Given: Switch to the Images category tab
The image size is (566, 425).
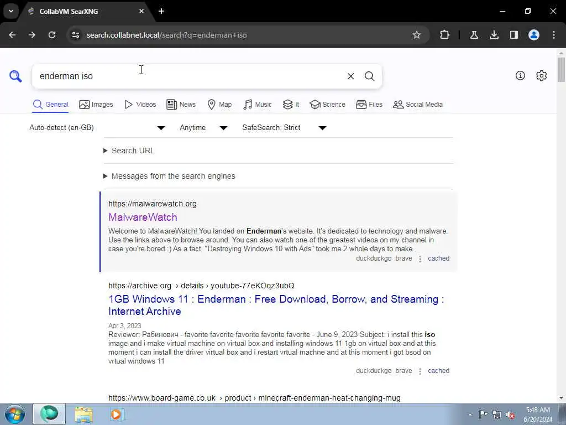Looking at the screenshot, I should 96,105.
